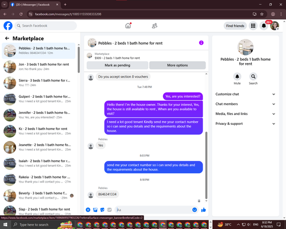286x229 pixels.
Task: View site information icon in address bar
Action: [30, 14]
